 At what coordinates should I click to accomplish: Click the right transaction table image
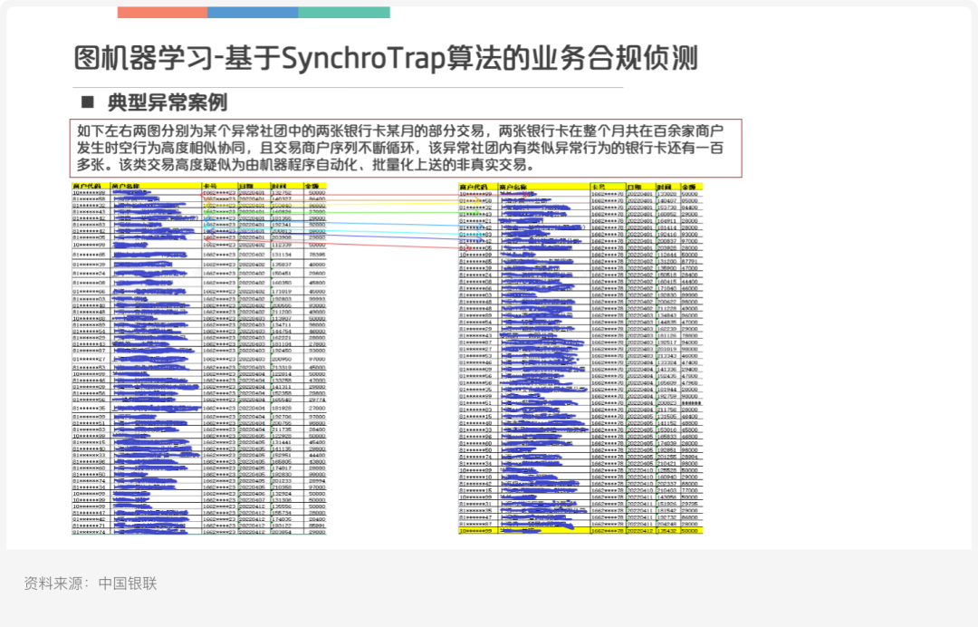coord(580,359)
